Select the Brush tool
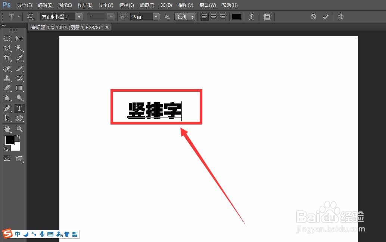This screenshot has width=386, height=242. tap(19, 68)
